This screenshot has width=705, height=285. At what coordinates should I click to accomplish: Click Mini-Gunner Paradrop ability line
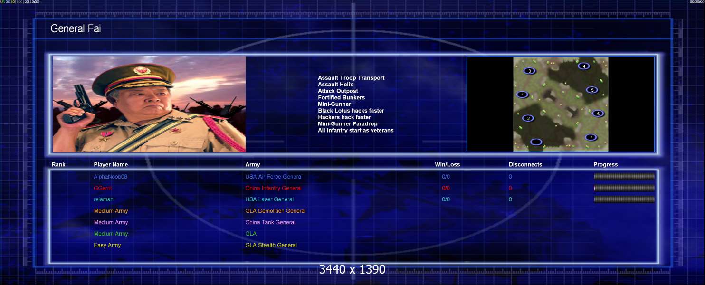348,124
